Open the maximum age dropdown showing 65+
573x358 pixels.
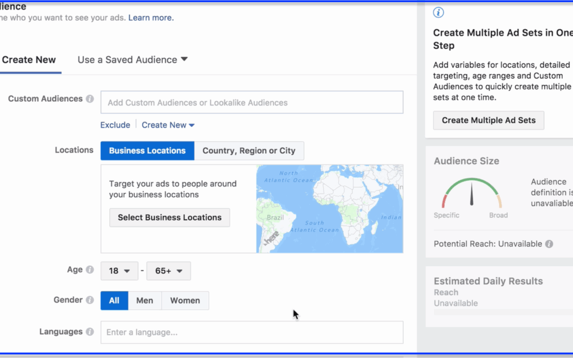(x=169, y=270)
